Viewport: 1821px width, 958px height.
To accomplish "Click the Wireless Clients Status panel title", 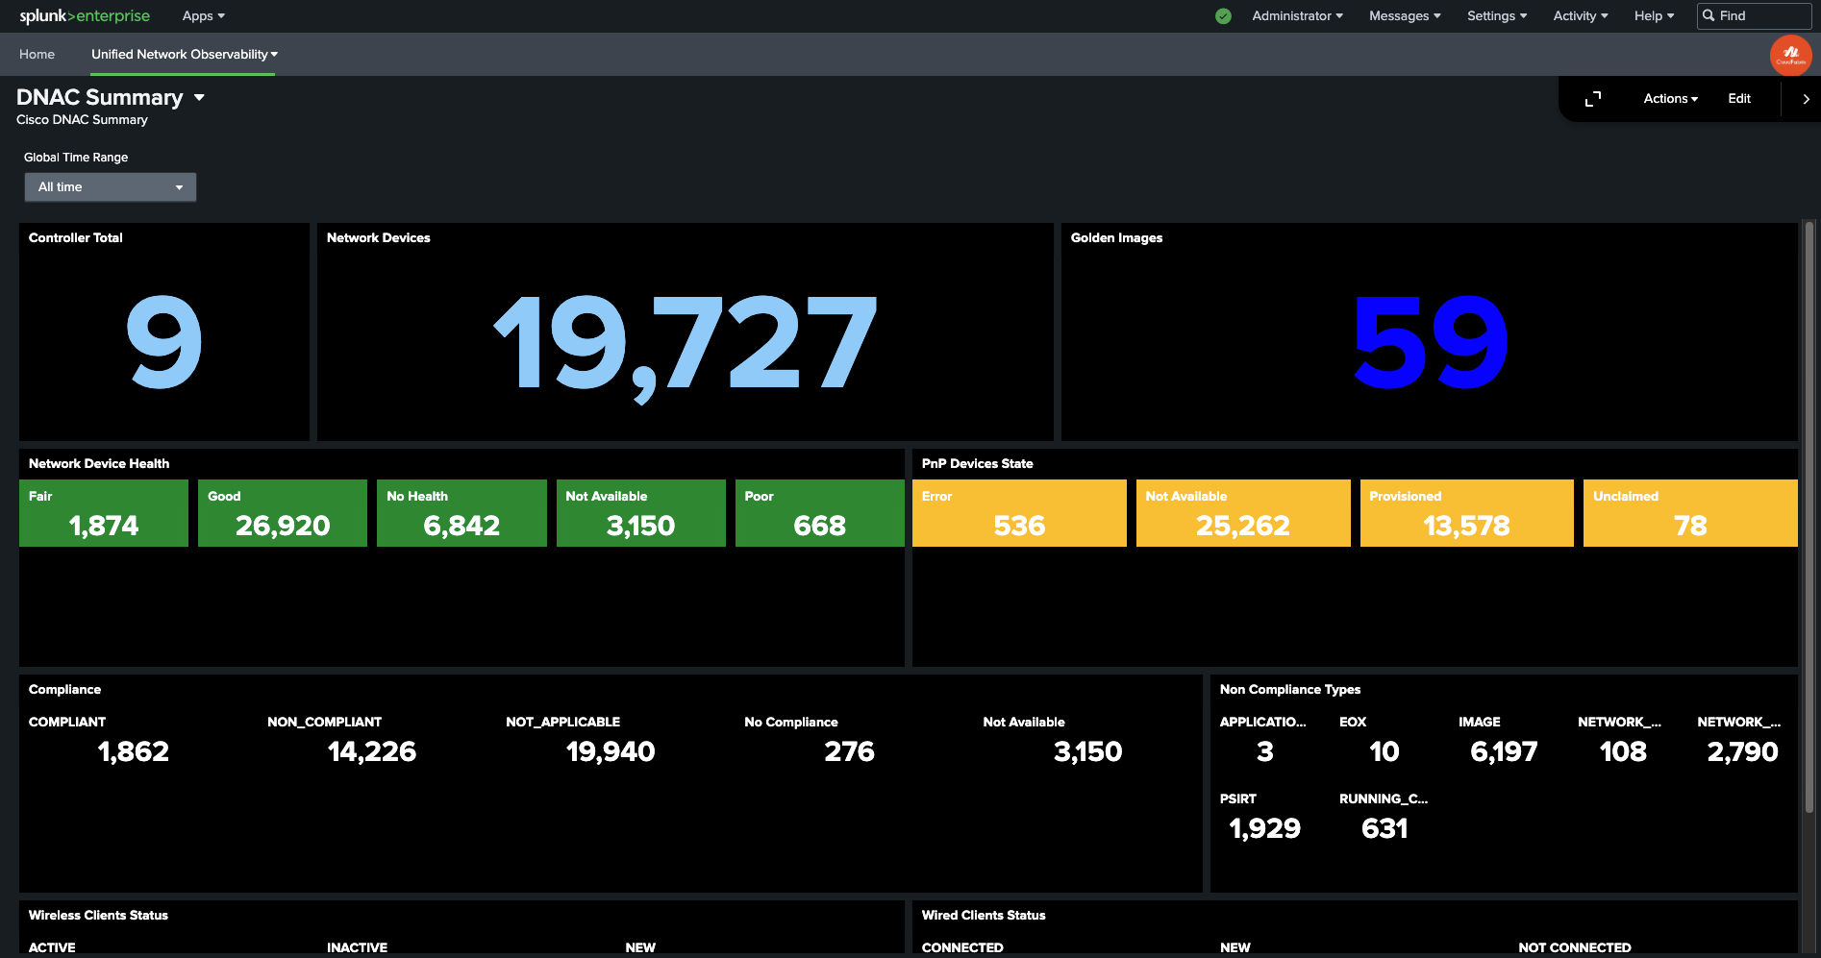I will (98, 916).
